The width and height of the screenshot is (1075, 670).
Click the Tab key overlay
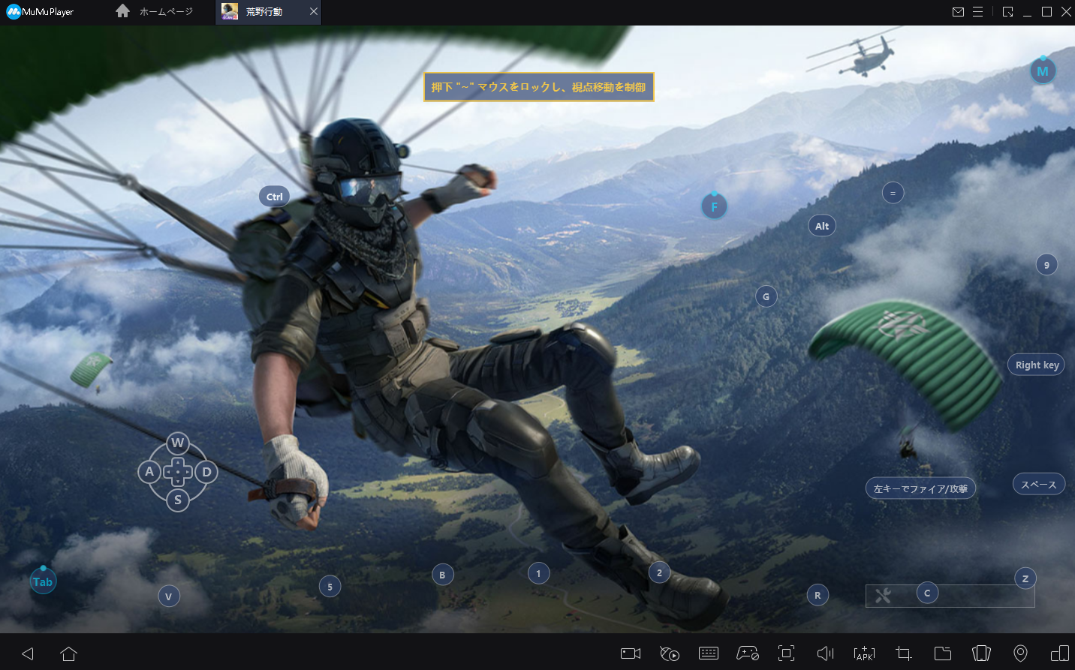click(43, 581)
